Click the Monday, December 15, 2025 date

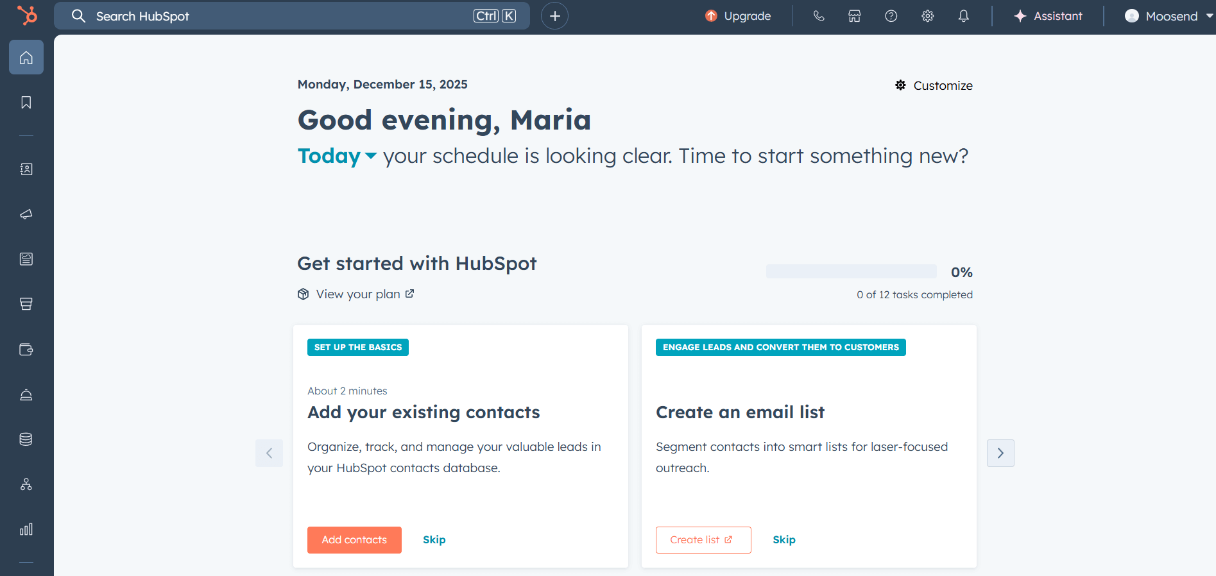tap(382, 85)
